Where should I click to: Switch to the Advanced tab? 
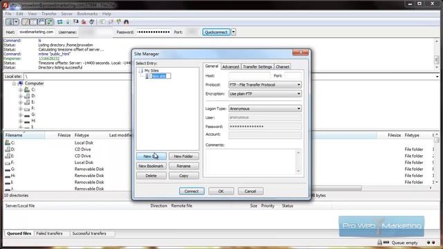(x=230, y=66)
